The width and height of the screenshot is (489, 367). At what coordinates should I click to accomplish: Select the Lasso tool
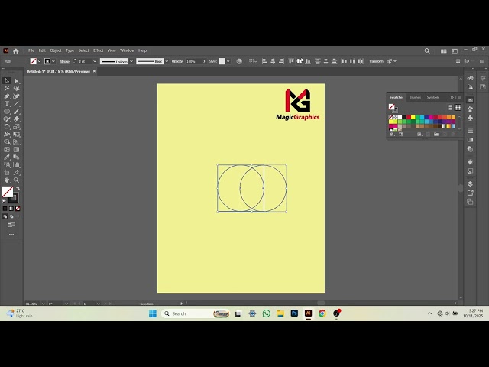pyautogui.click(x=17, y=89)
